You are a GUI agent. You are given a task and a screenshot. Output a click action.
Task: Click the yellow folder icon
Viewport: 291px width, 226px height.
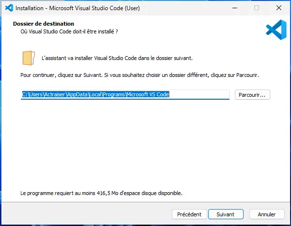[29, 58]
